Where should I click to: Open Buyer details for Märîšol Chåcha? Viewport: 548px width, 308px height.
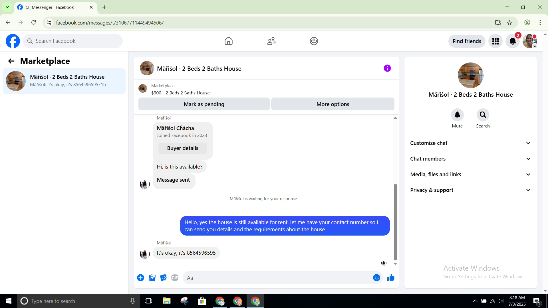click(183, 148)
